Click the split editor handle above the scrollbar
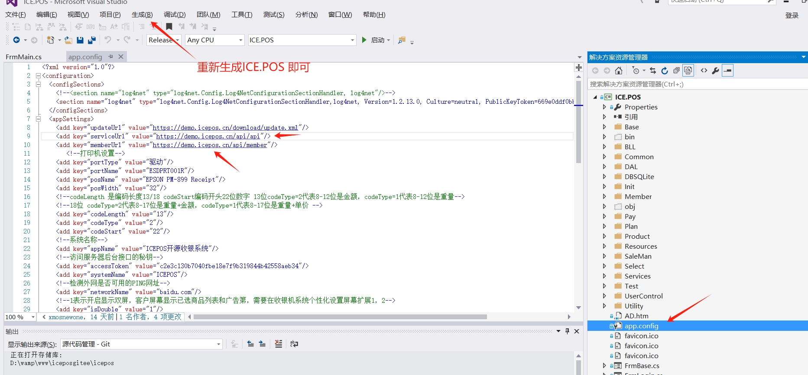Image resolution: width=808 pixels, height=375 pixels. pyautogui.click(x=578, y=67)
